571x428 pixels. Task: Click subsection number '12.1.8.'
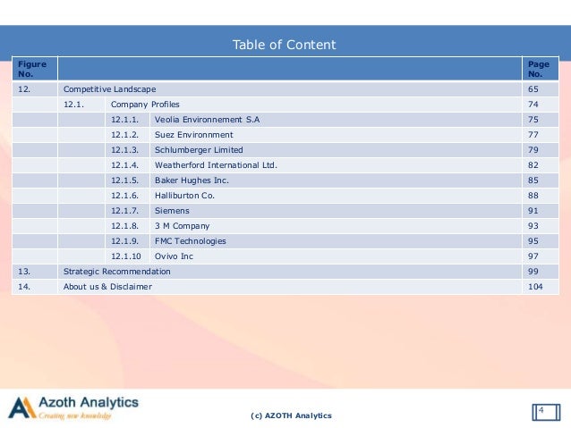pyautogui.click(x=124, y=226)
